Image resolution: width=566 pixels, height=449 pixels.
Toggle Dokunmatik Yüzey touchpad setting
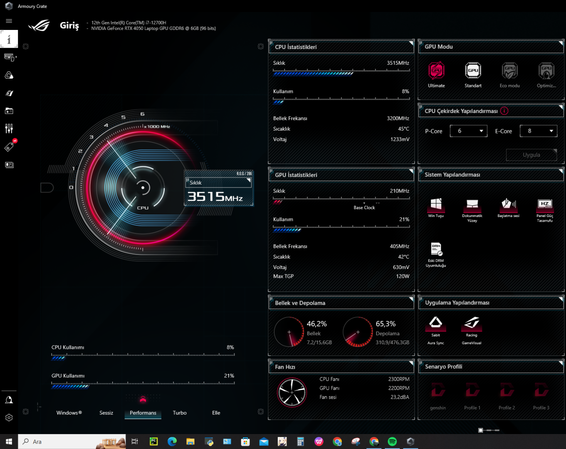(472, 204)
